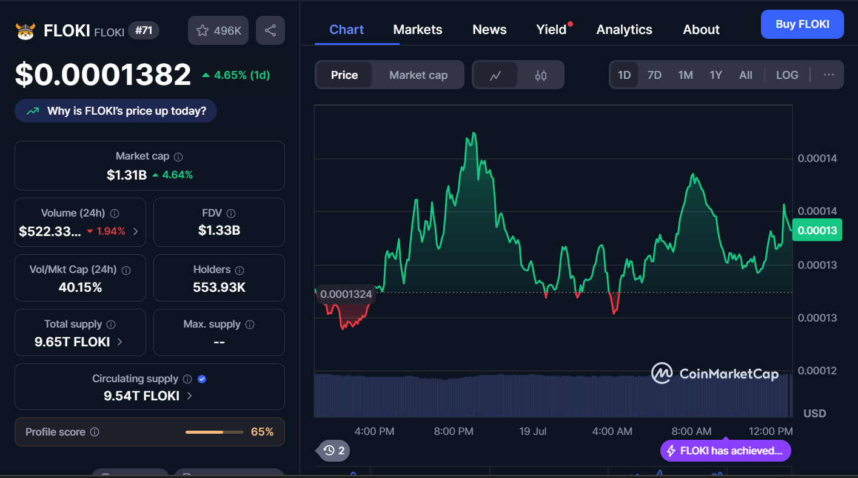
Task: Set chart range to 7D
Action: coord(654,75)
